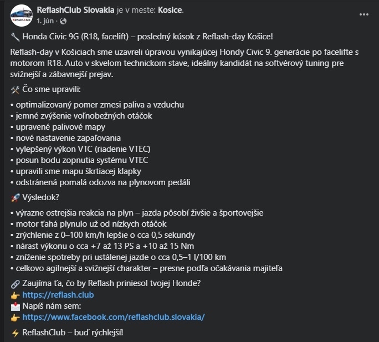Click chain-link emoji before 'Zaujíma ťa'
The width and height of the screenshot is (379, 342).
pyautogui.click(x=15, y=283)
